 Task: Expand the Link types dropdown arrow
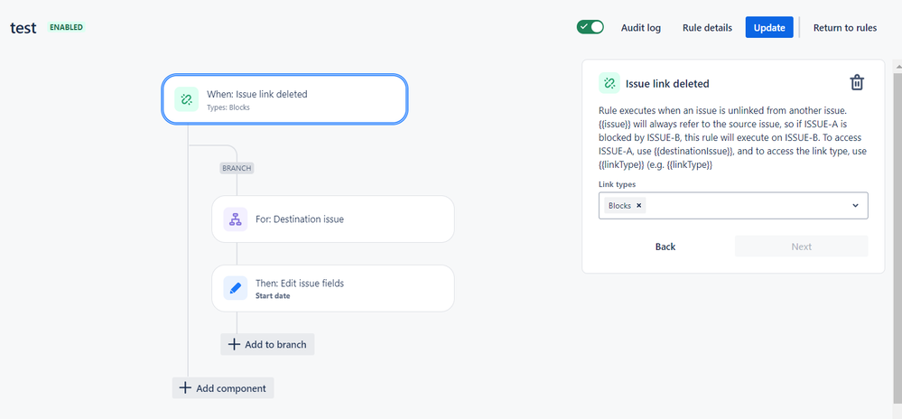pos(855,206)
